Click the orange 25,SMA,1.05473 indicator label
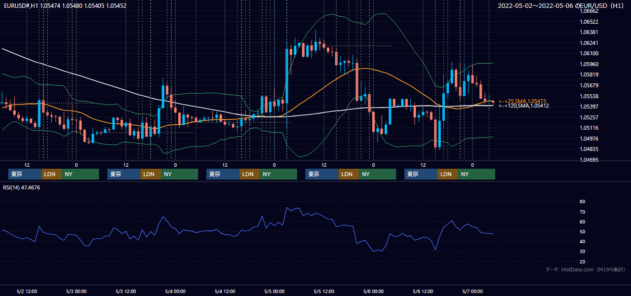Screen dimensions: 631x296 coord(522,101)
